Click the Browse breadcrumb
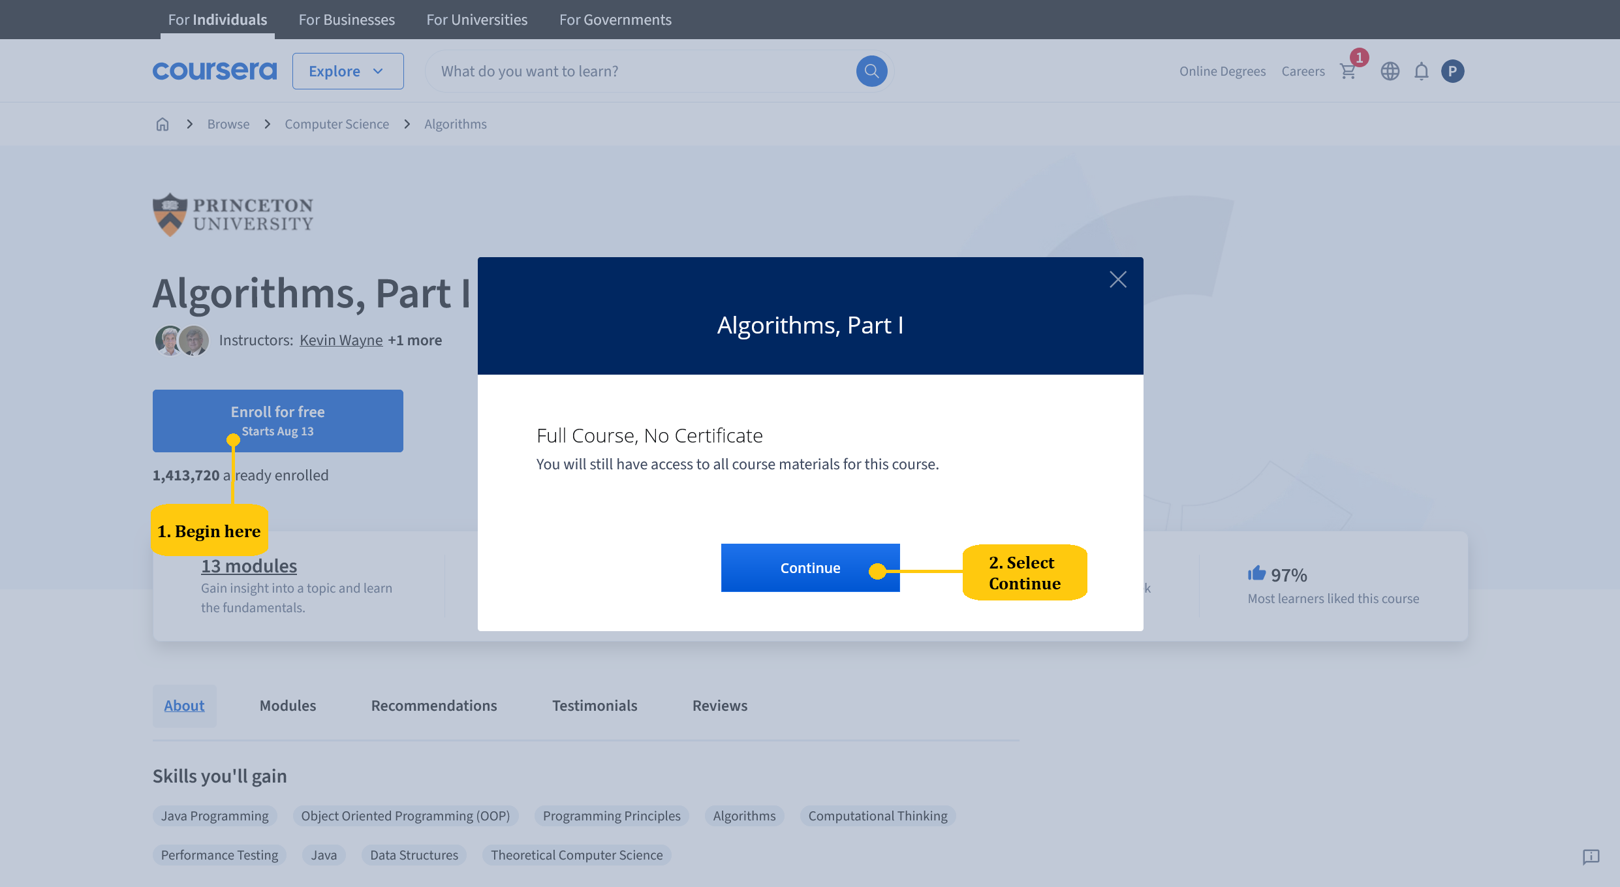1620x887 pixels. coord(228,124)
